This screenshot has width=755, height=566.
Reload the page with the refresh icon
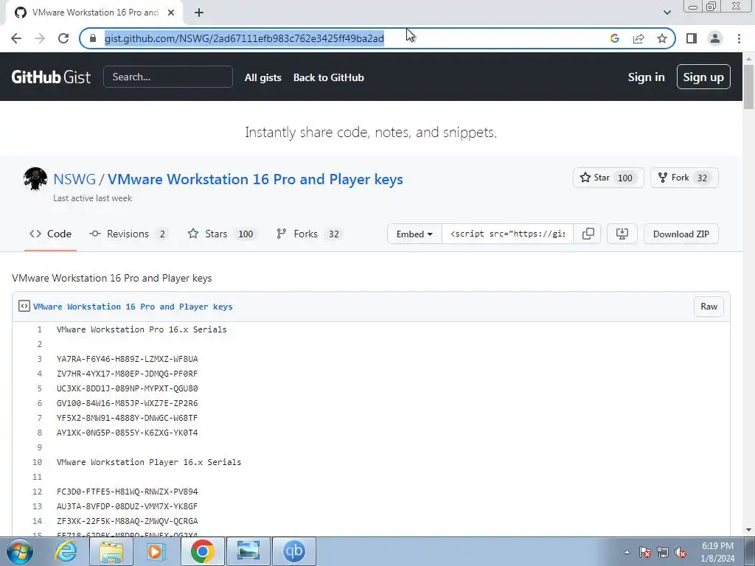coord(63,38)
